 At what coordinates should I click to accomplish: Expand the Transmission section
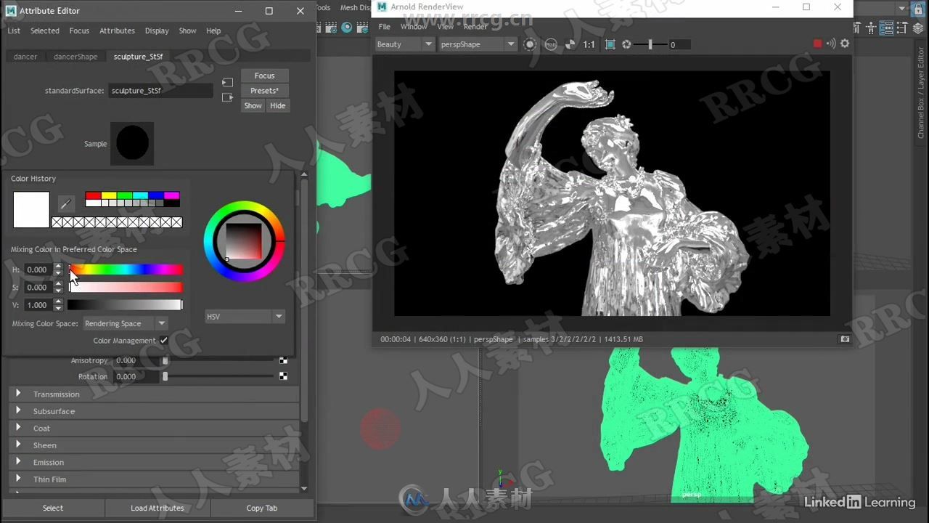click(154, 394)
